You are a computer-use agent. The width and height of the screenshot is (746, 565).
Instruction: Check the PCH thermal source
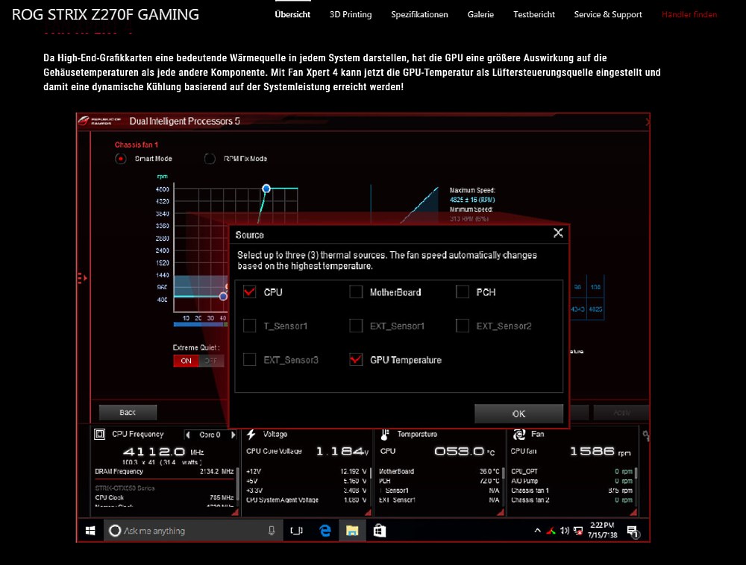pyautogui.click(x=463, y=291)
